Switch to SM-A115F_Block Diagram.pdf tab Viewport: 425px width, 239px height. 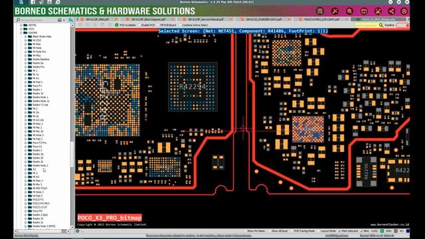pos(149,19)
